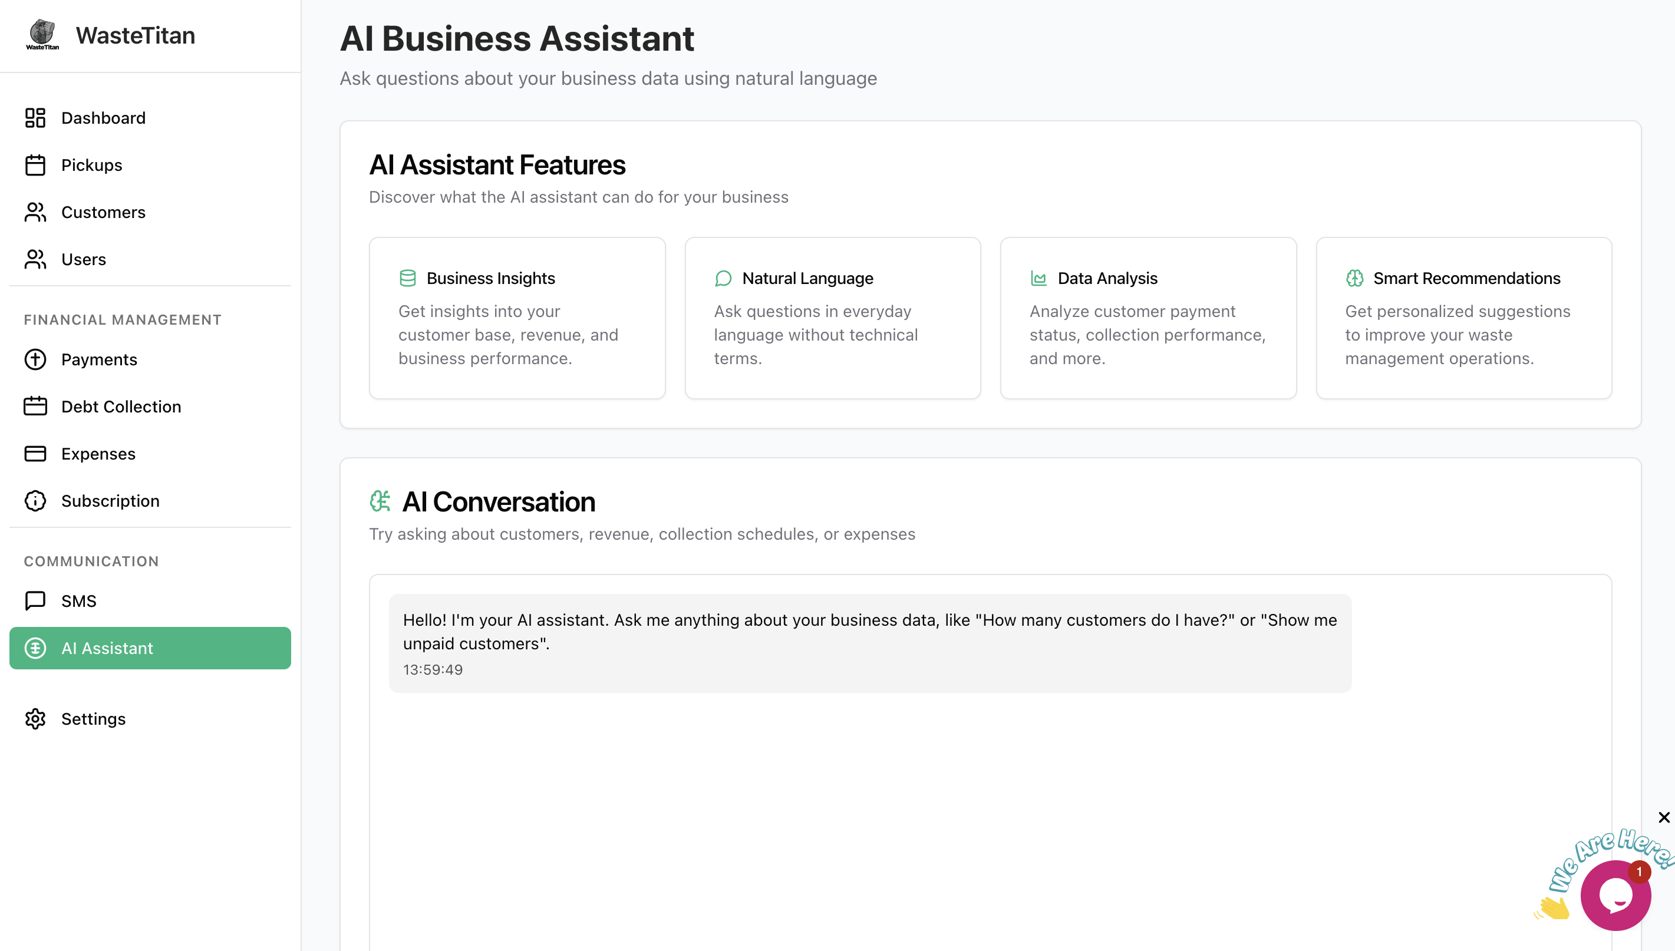
Task: Navigate to Users
Action: point(150,259)
